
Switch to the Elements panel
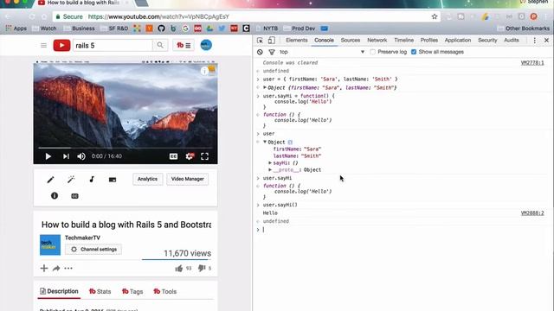tap(296, 41)
